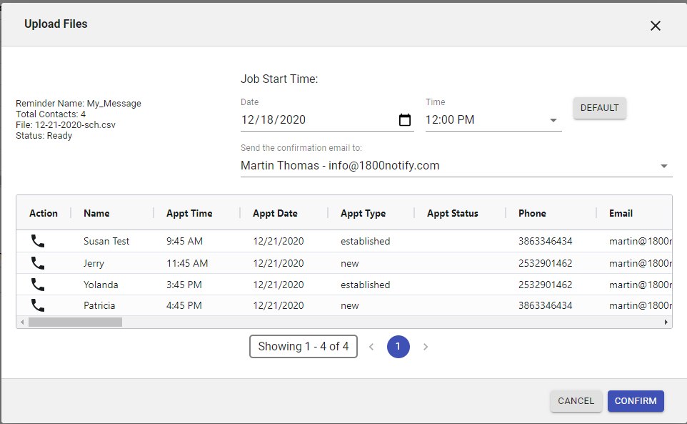The image size is (687, 424).
Task: Confirm the file upload
Action: coord(636,401)
